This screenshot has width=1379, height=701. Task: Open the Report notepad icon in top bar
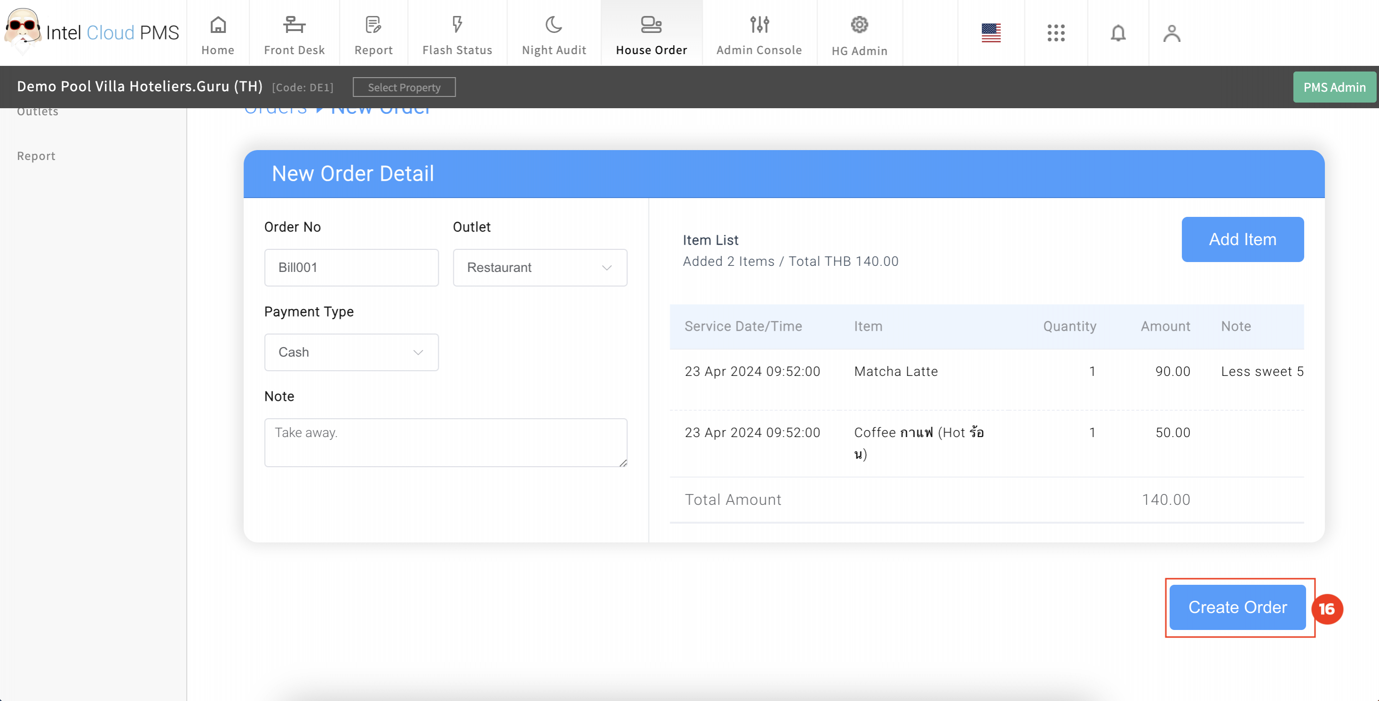[x=373, y=25]
